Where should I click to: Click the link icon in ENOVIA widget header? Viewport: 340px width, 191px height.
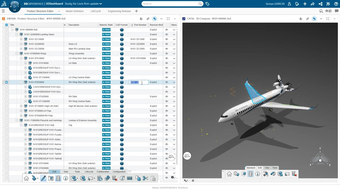pyautogui.click(x=148, y=19)
